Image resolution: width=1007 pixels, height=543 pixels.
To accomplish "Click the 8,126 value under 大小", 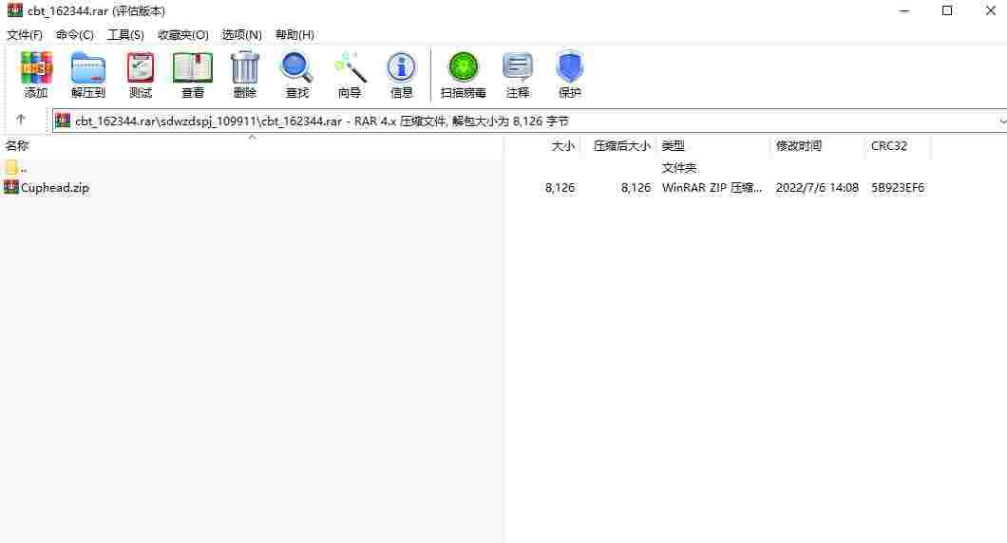I will (560, 187).
